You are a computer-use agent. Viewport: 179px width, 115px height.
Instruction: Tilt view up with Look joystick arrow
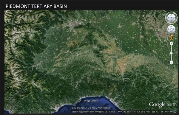coord(171,15)
